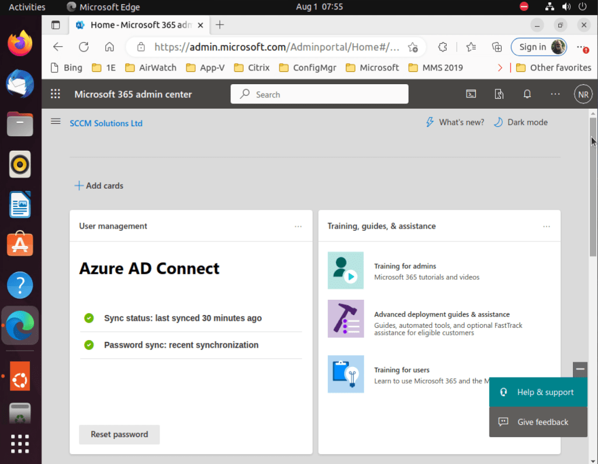Image resolution: width=598 pixels, height=464 pixels.
Task: Click the page vertical scrollbar thumb
Action: coord(593,187)
